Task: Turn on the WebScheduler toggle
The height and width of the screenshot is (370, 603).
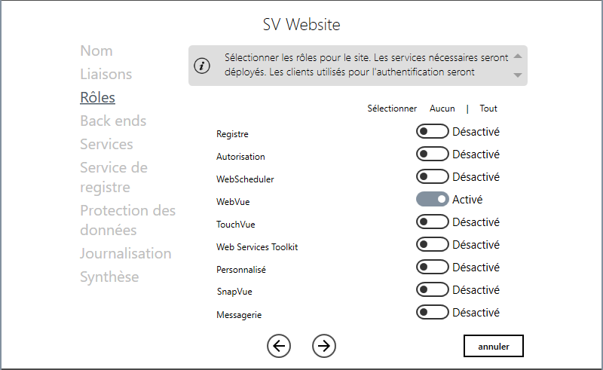Action: tap(432, 177)
